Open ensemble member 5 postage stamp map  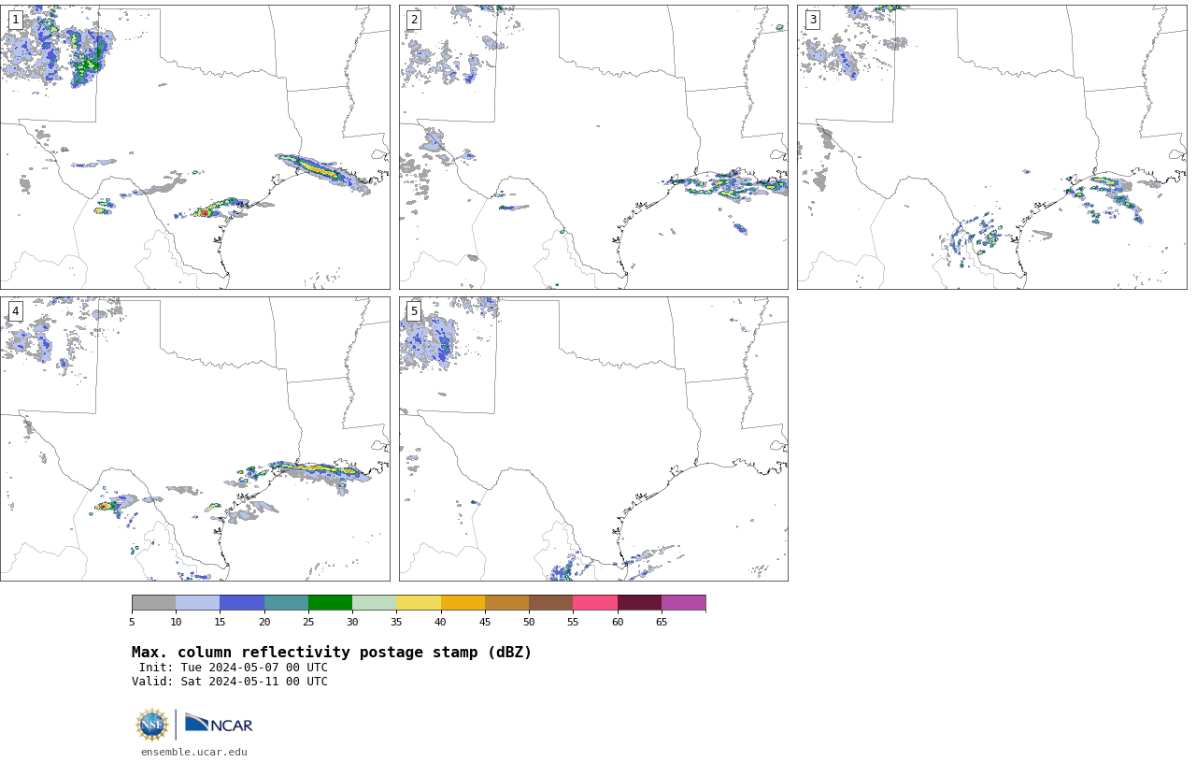(593, 439)
